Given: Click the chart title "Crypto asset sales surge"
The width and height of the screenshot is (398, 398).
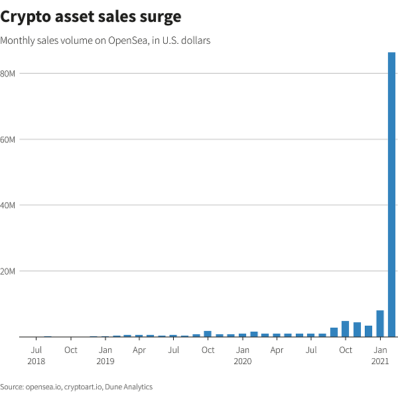Looking at the screenshot, I should point(91,16).
